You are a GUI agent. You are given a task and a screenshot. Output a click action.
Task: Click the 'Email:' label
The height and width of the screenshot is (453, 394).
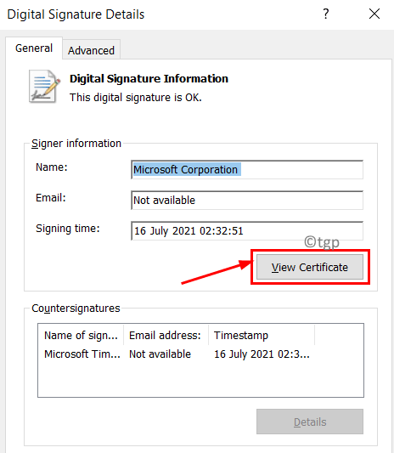tap(51, 198)
